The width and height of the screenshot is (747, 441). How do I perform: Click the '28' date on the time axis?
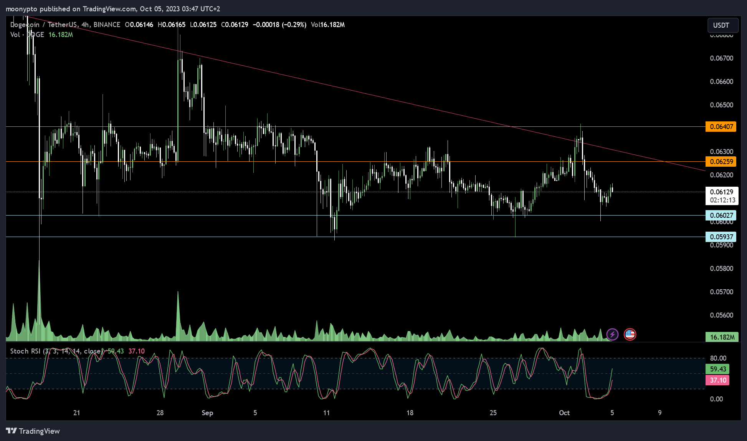pos(160,413)
